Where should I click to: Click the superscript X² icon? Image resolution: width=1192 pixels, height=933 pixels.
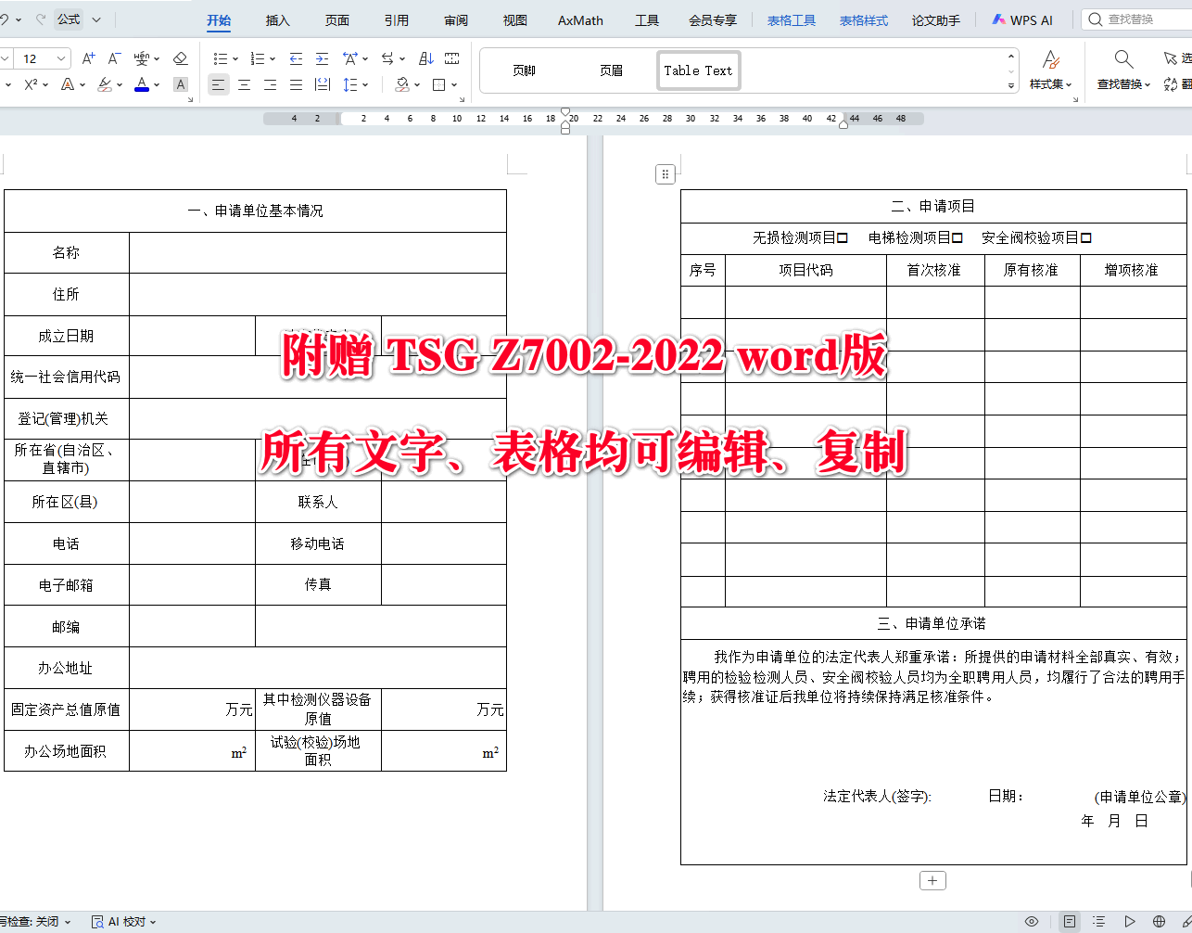31,84
